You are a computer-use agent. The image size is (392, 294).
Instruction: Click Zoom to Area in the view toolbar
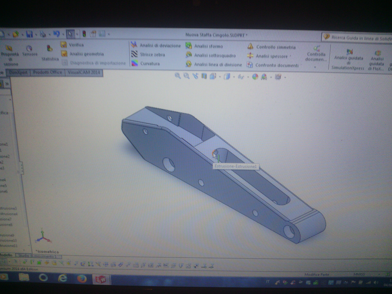coord(186,76)
